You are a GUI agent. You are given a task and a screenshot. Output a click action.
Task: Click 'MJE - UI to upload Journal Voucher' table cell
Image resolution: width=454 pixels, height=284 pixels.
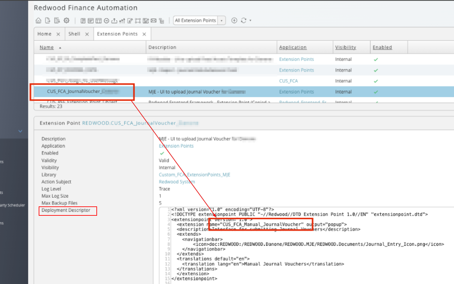[x=197, y=92]
